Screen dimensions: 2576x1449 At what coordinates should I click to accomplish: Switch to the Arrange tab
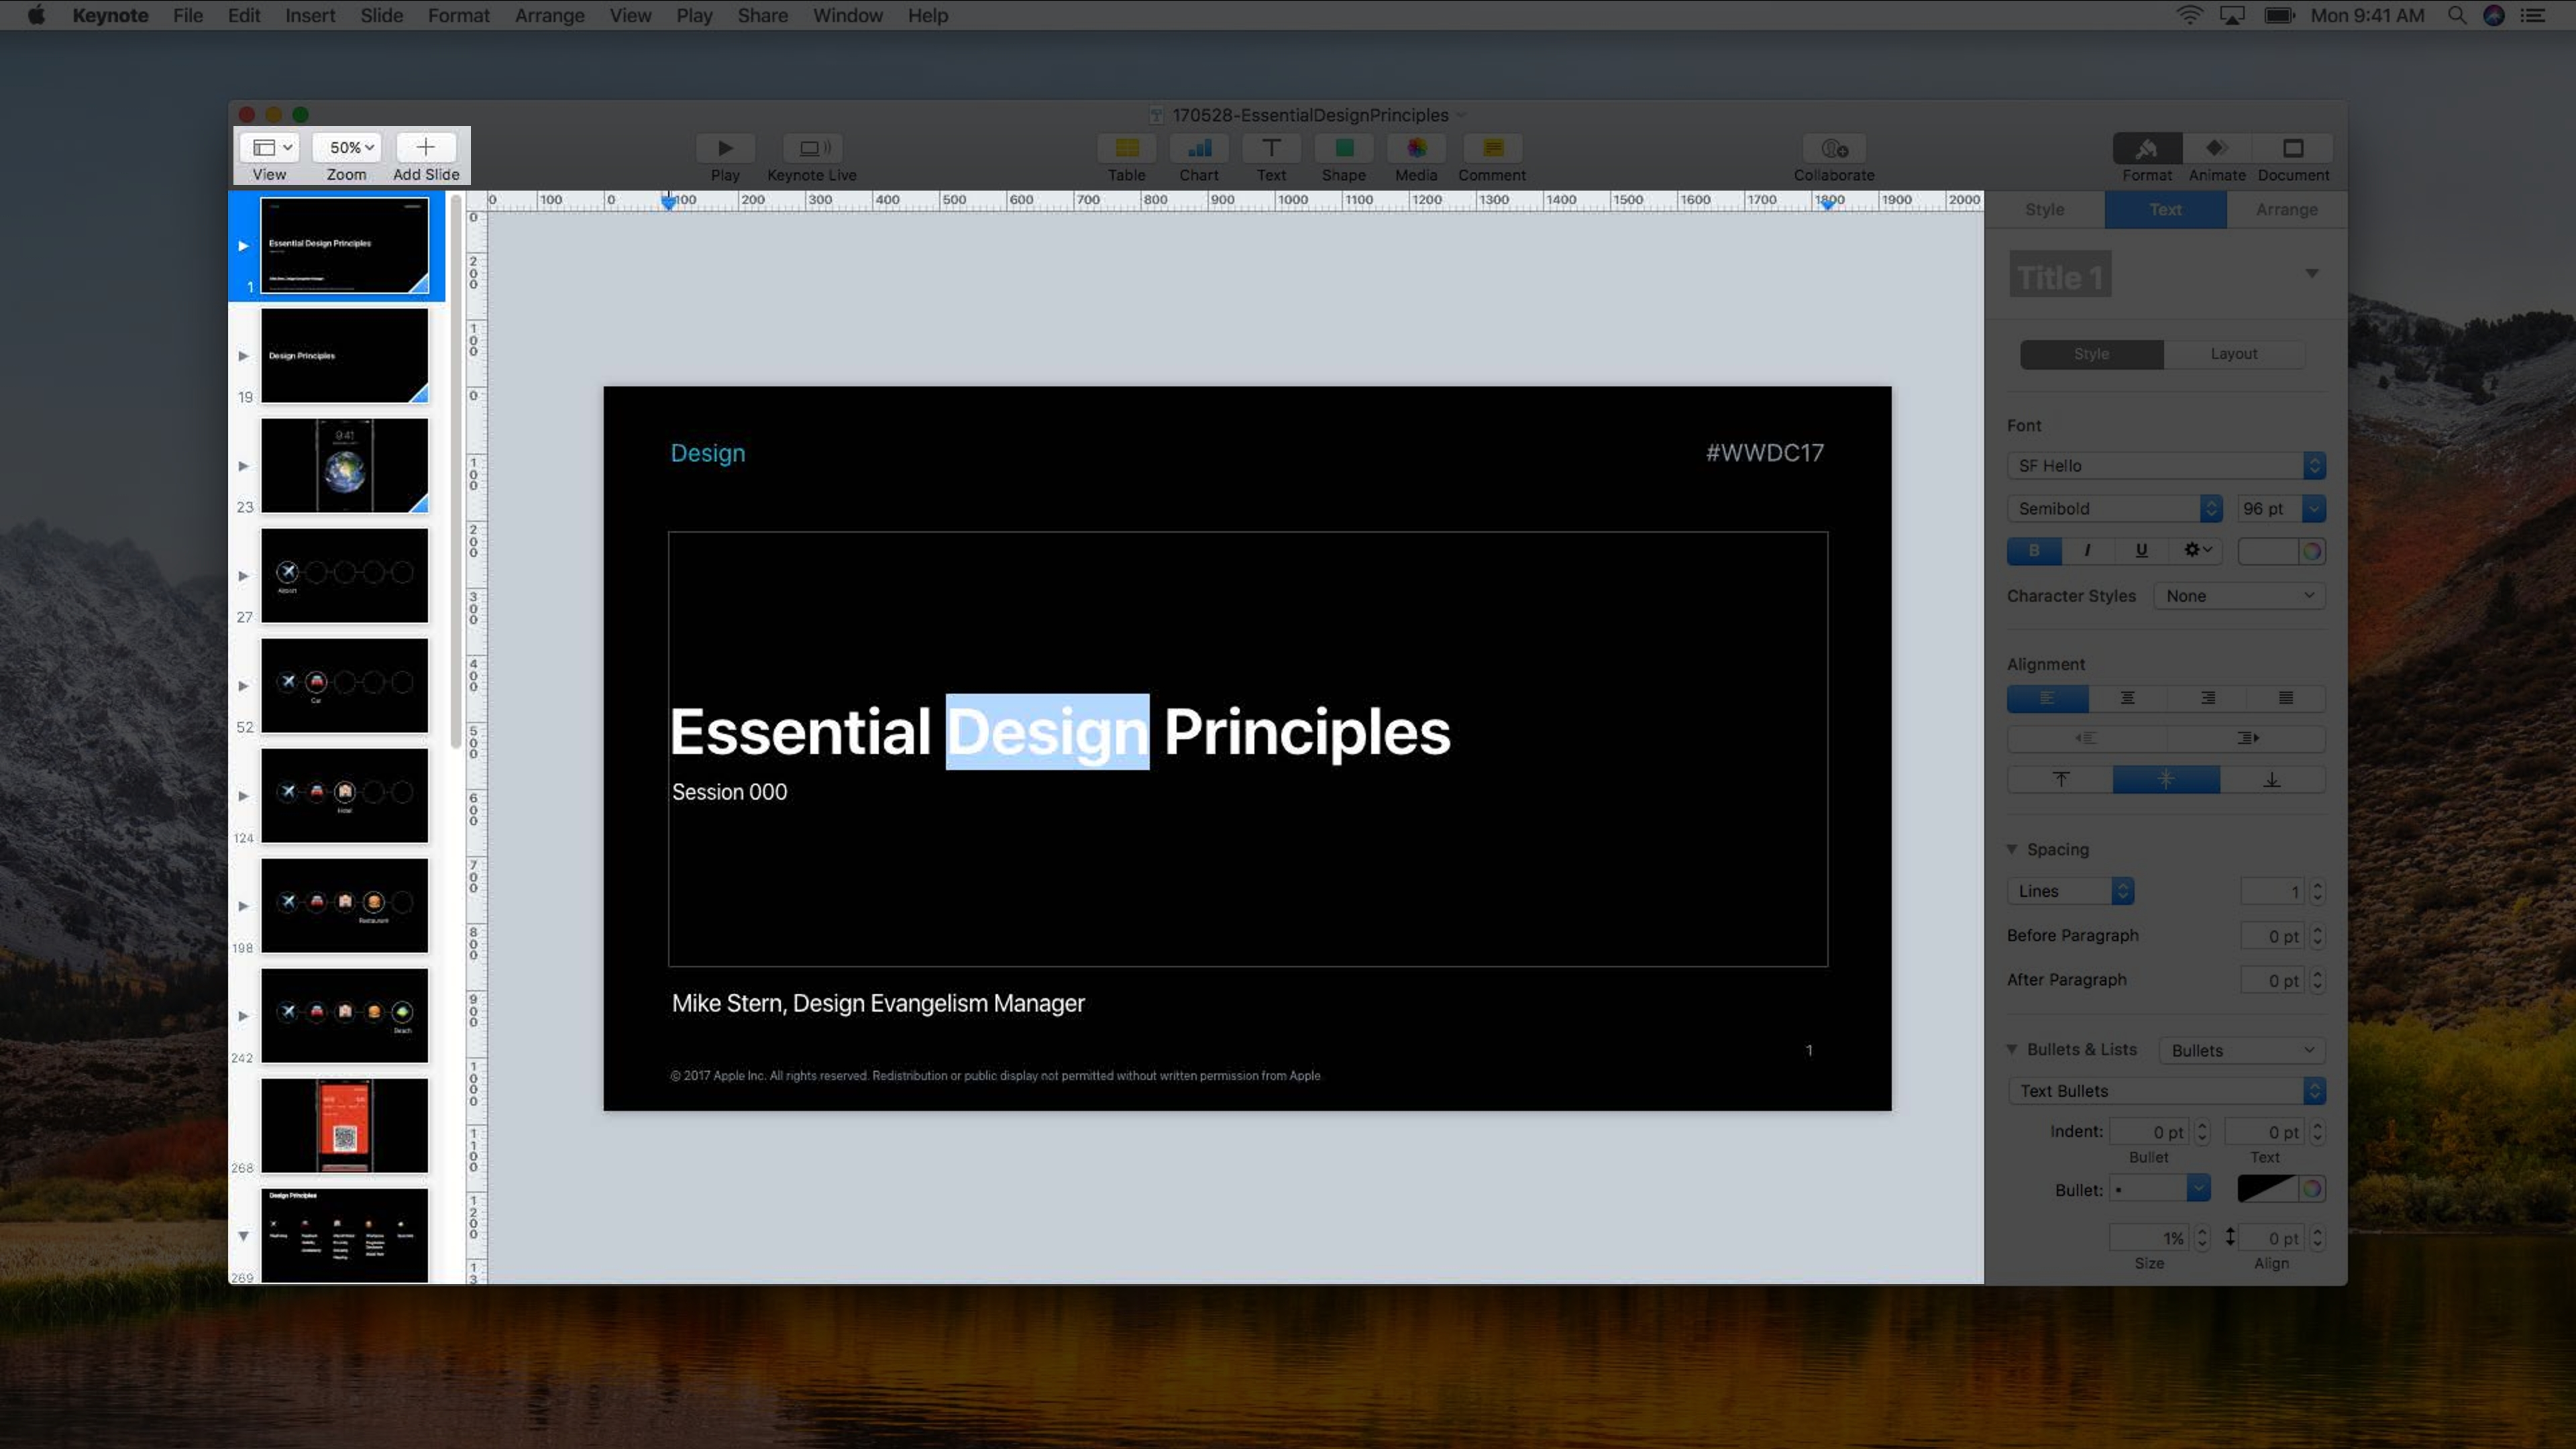click(2286, 210)
